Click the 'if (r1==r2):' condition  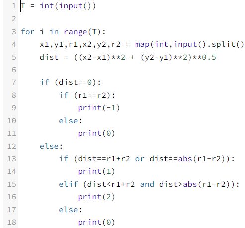pos(87,95)
